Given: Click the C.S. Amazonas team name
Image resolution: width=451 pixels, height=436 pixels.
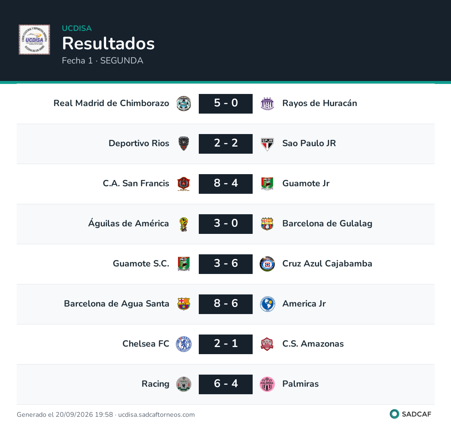Looking at the screenshot, I should pyautogui.click(x=313, y=344).
